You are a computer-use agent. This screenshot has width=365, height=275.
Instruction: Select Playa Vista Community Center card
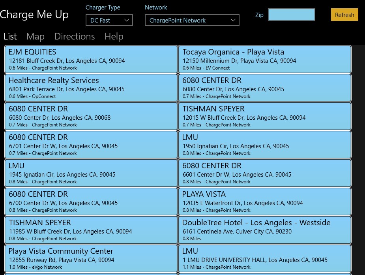[91, 258]
